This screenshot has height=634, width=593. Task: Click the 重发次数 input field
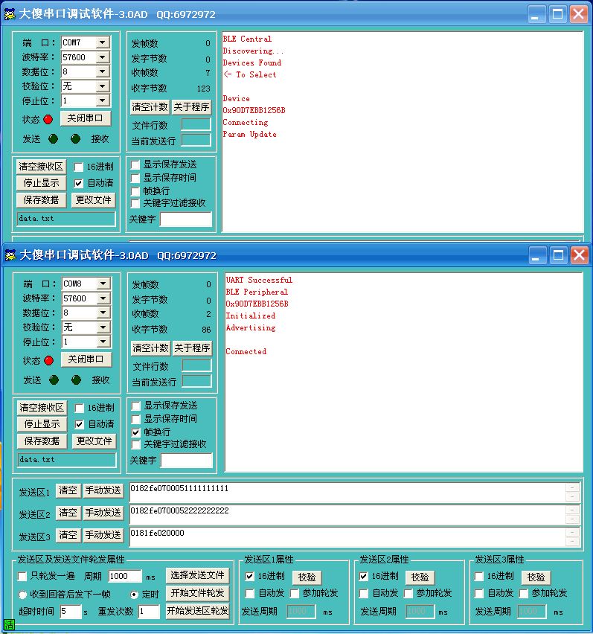(149, 611)
